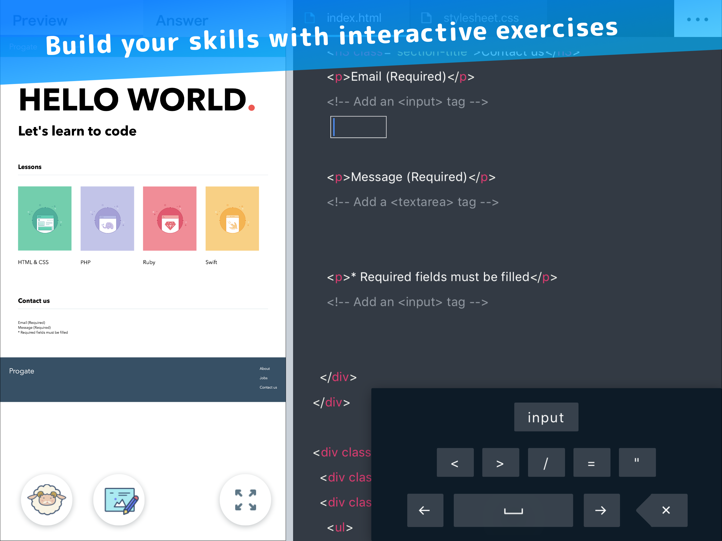Click the 'Ruby' lesson label

149,262
